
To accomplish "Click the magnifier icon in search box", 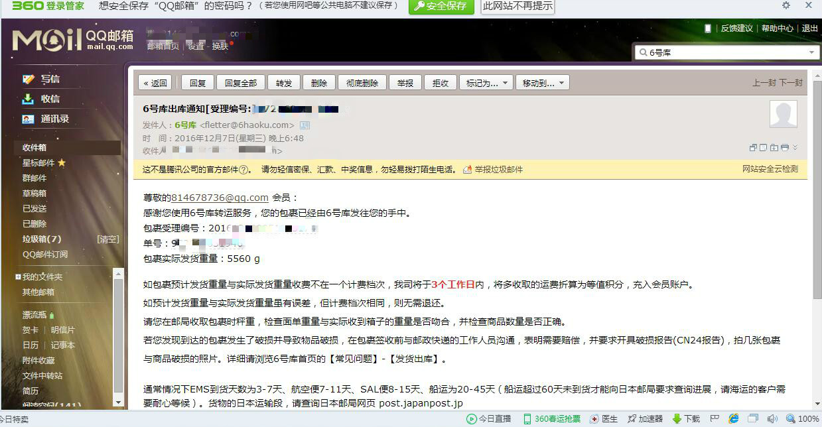I will click(x=642, y=52).
